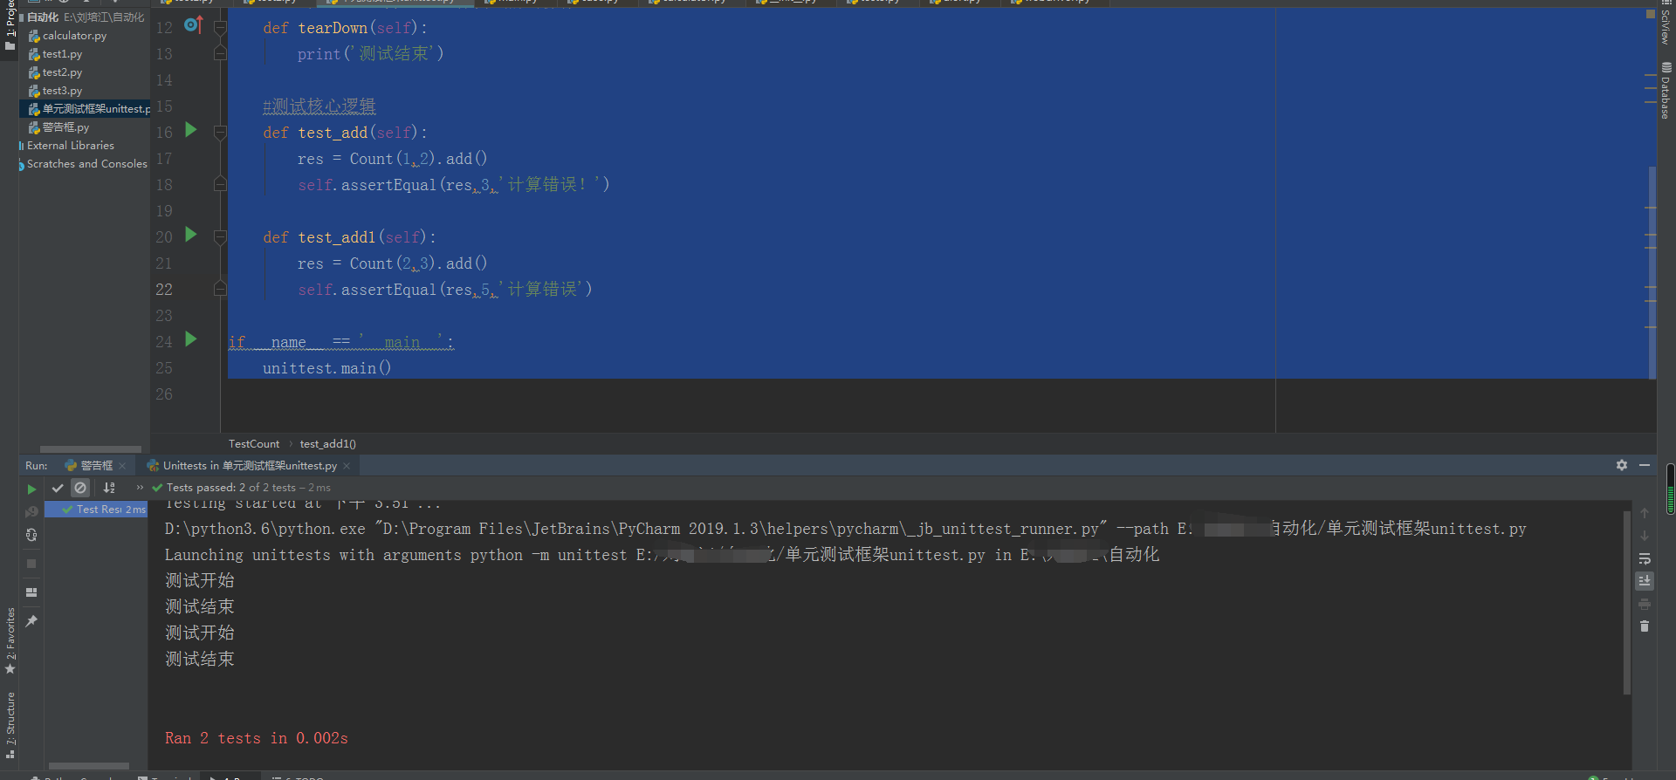Toggle Show Ignored tests button

[80, 488]
